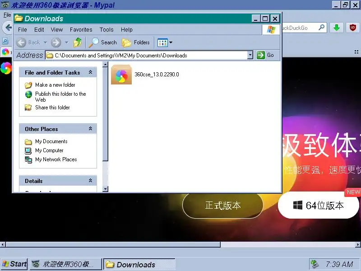
Task: Go up one folder level
Action: click(78, 42)
